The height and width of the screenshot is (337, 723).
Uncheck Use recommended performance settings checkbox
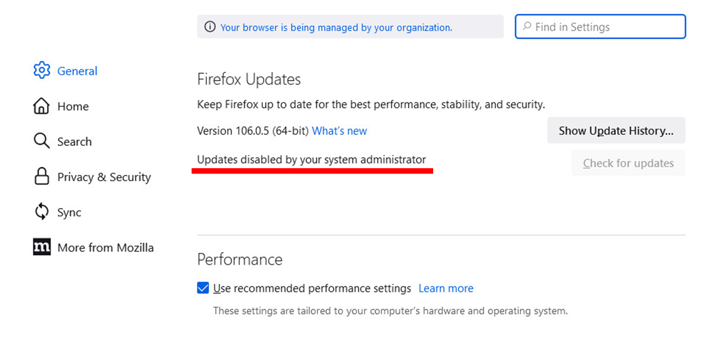pyautogui.click(x=203, y=288)
